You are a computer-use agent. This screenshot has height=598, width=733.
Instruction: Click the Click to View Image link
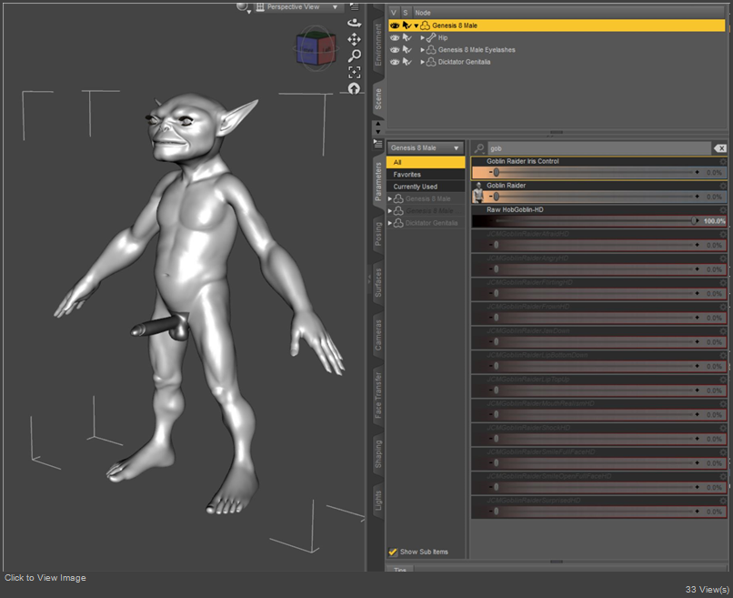[45, 578]
